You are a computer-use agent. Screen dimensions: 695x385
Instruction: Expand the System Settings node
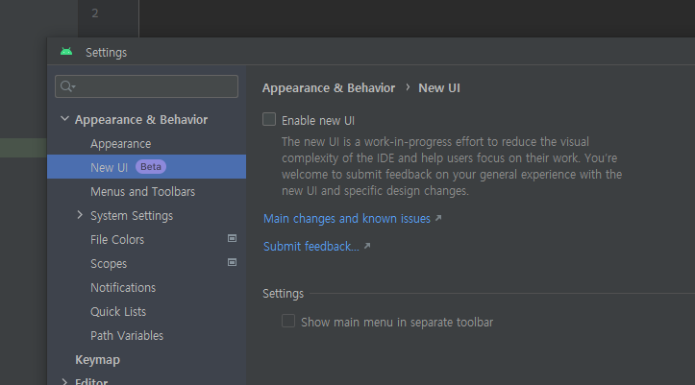[80, 215]
